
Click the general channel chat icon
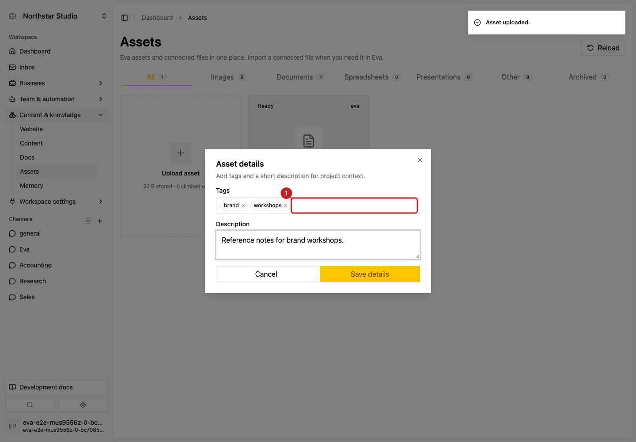(x=12, y=233)
